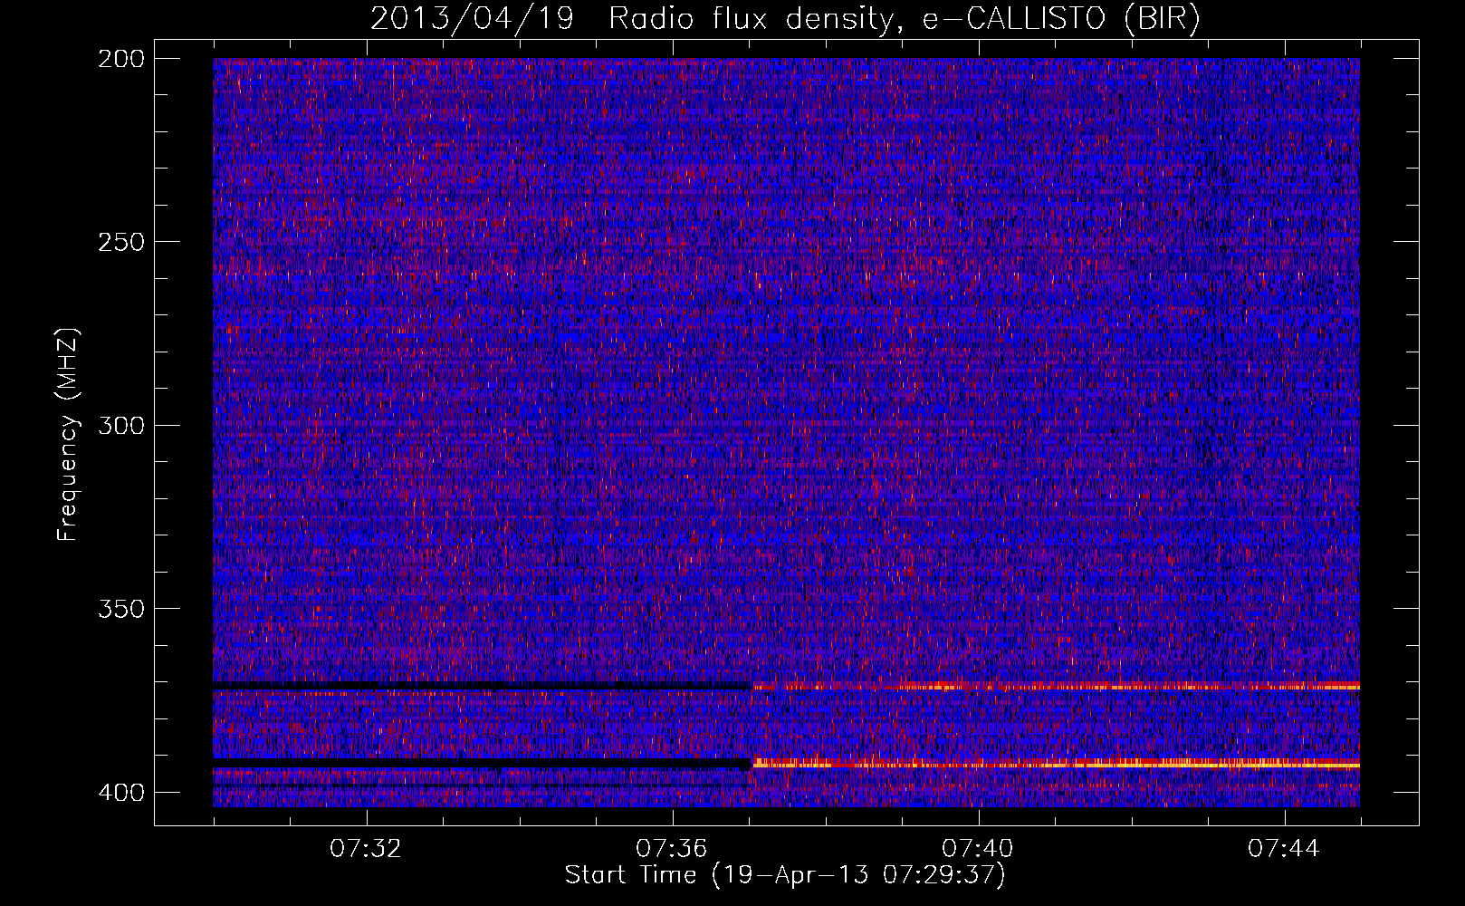The image size is (1465, 906).
Task: Click the 400 frequency tick label
Action: coord(120,792)
